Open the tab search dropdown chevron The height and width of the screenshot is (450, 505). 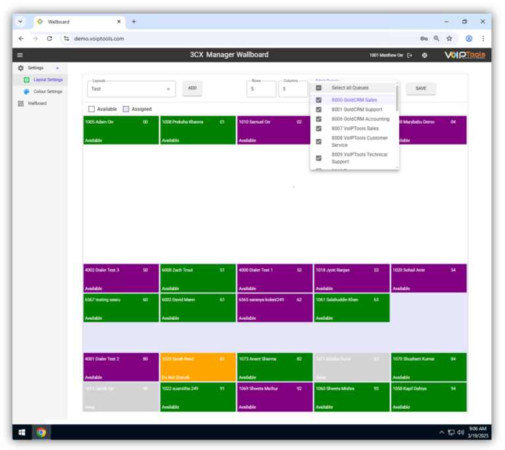pos(20,22)
